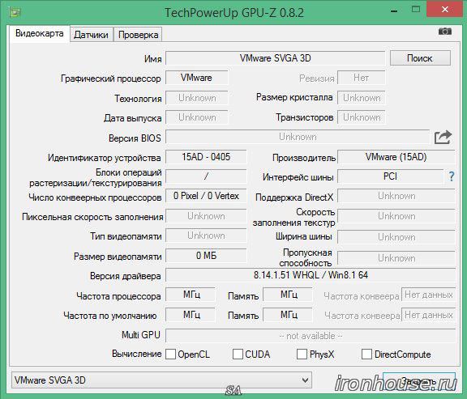Image resolution: width=467 pixels, height=399 pixels.
Task: Click the Технология Unknown field
Action: [x=196, y=98]
